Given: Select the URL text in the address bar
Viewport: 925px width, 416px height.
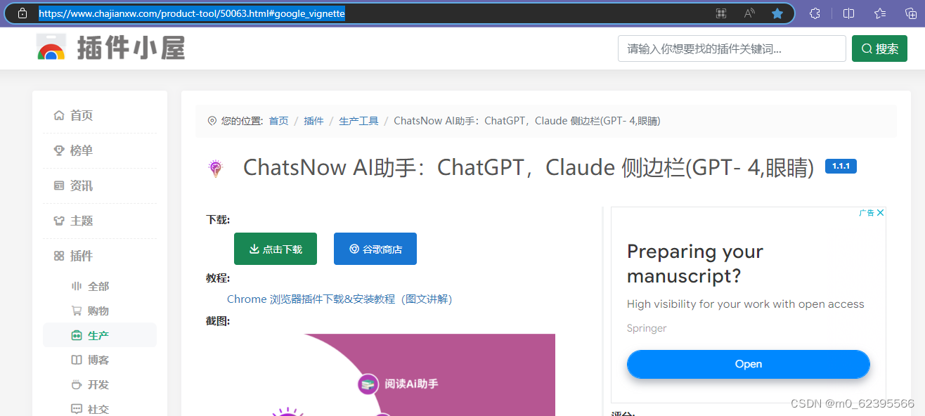Looking at the screenshot, I should coord(192,13).
